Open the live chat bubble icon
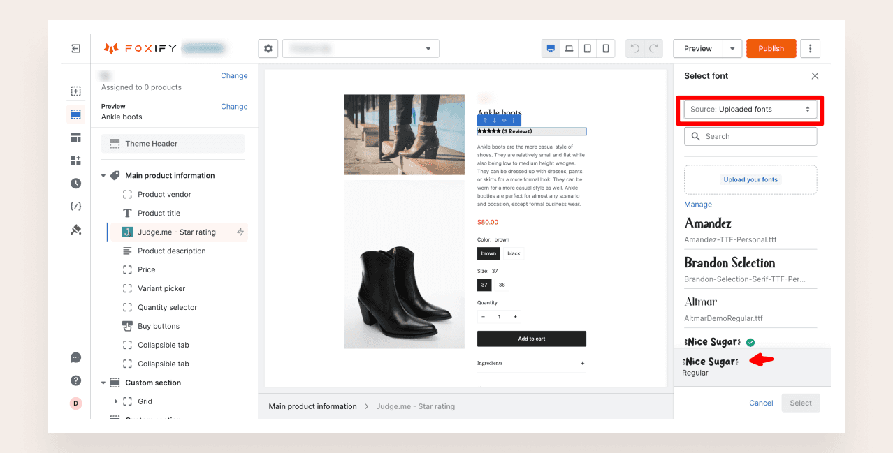This screenshot has width=893, height=453. 75,357
